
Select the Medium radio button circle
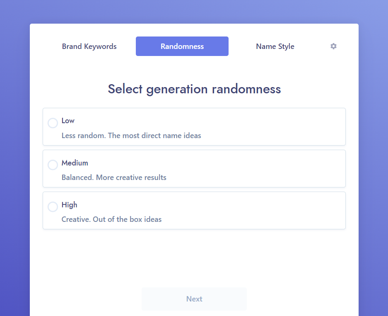point(53,165)
